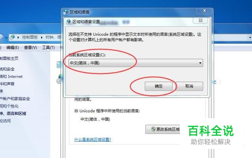
Task: Open the 当前系统区域设置 dropdown
Action: (135, 63)
